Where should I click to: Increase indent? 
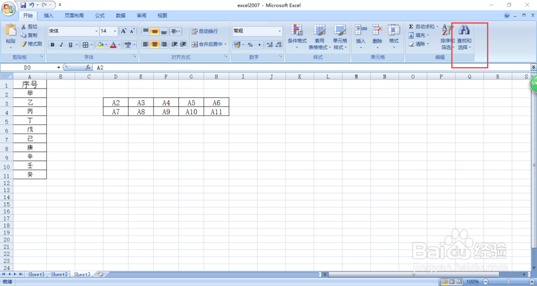pos(183,45)
